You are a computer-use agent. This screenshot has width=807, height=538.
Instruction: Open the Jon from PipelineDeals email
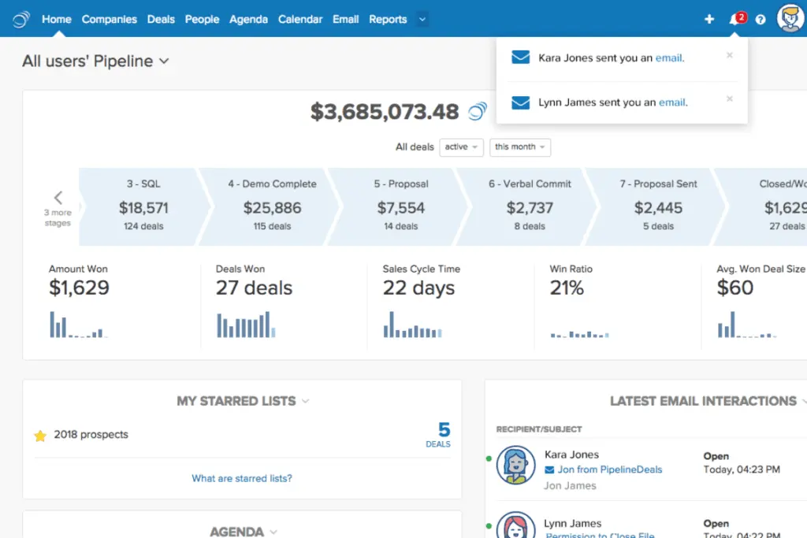(610, 469)
